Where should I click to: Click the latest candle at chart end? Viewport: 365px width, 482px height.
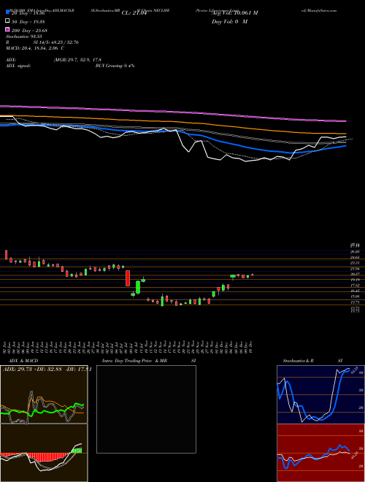tap(253, 274)
